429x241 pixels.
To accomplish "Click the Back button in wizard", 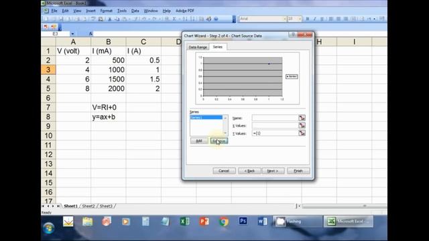I will pos(249,171).
